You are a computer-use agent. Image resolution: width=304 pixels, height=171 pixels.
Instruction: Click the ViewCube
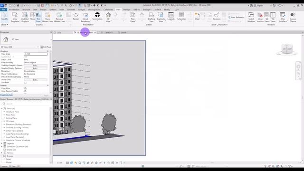(287, 49)
